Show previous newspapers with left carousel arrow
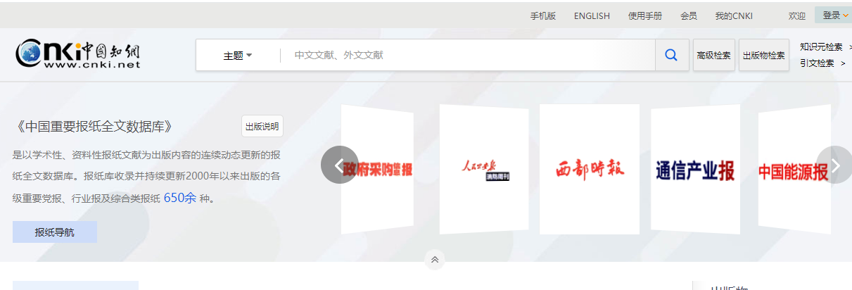This screenshot has height=290, width=852. [339, 165]
